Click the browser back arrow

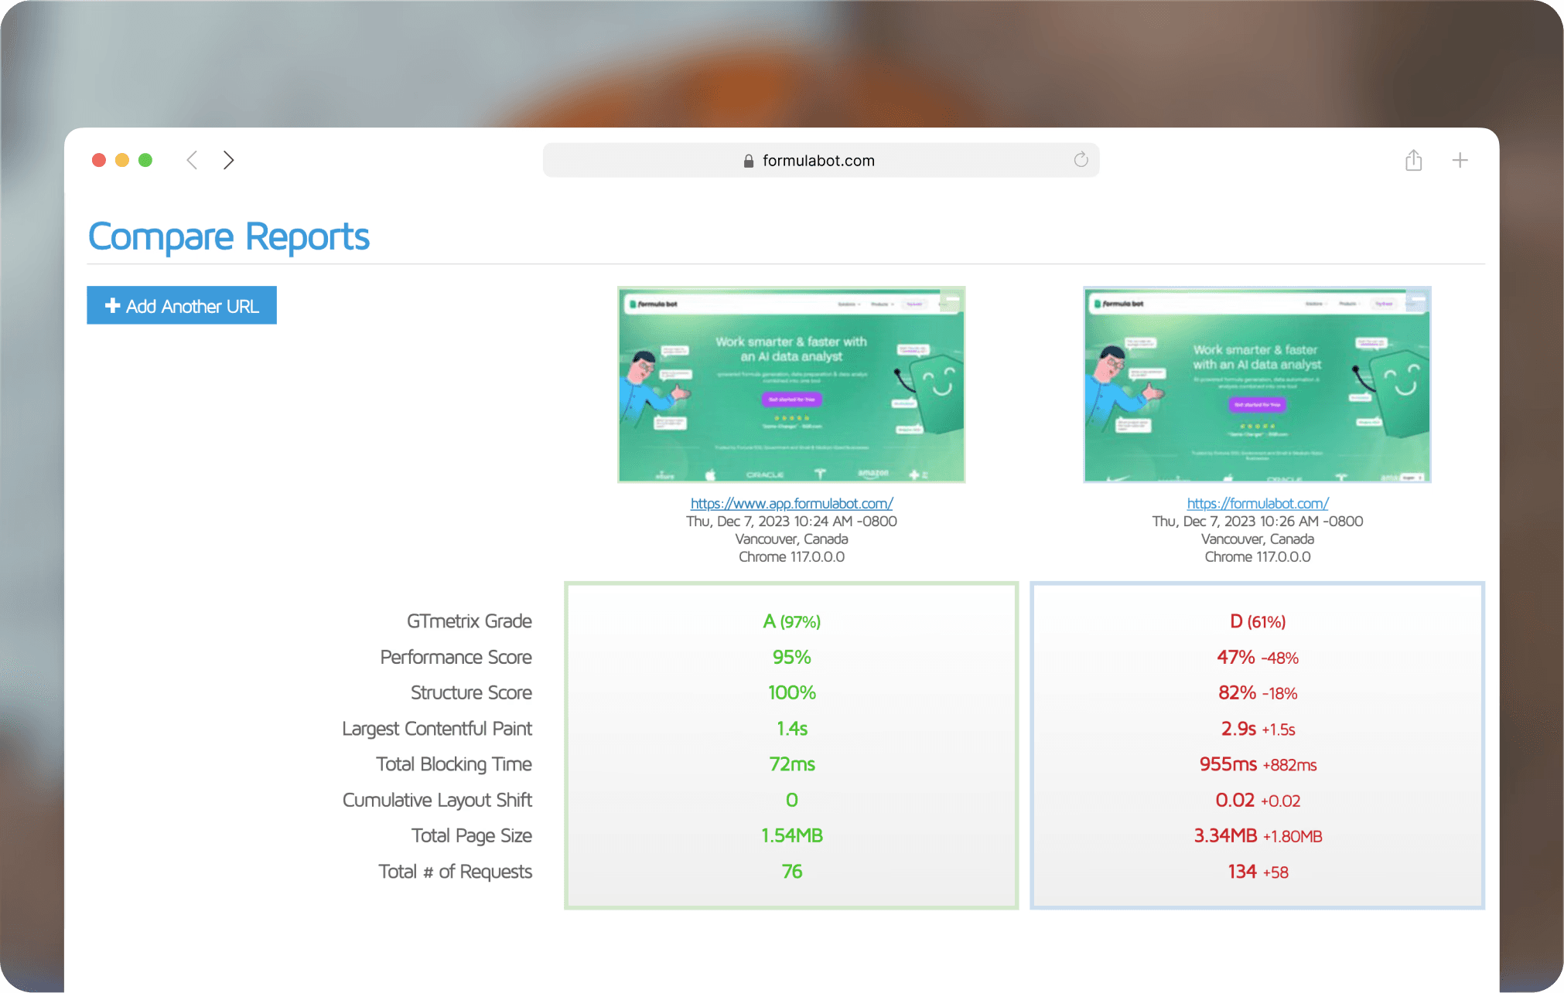192,160
